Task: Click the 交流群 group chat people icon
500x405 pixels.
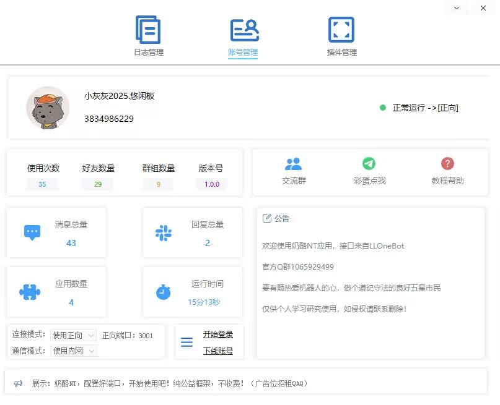Action: pyautogui.click(x=293, y=163)
